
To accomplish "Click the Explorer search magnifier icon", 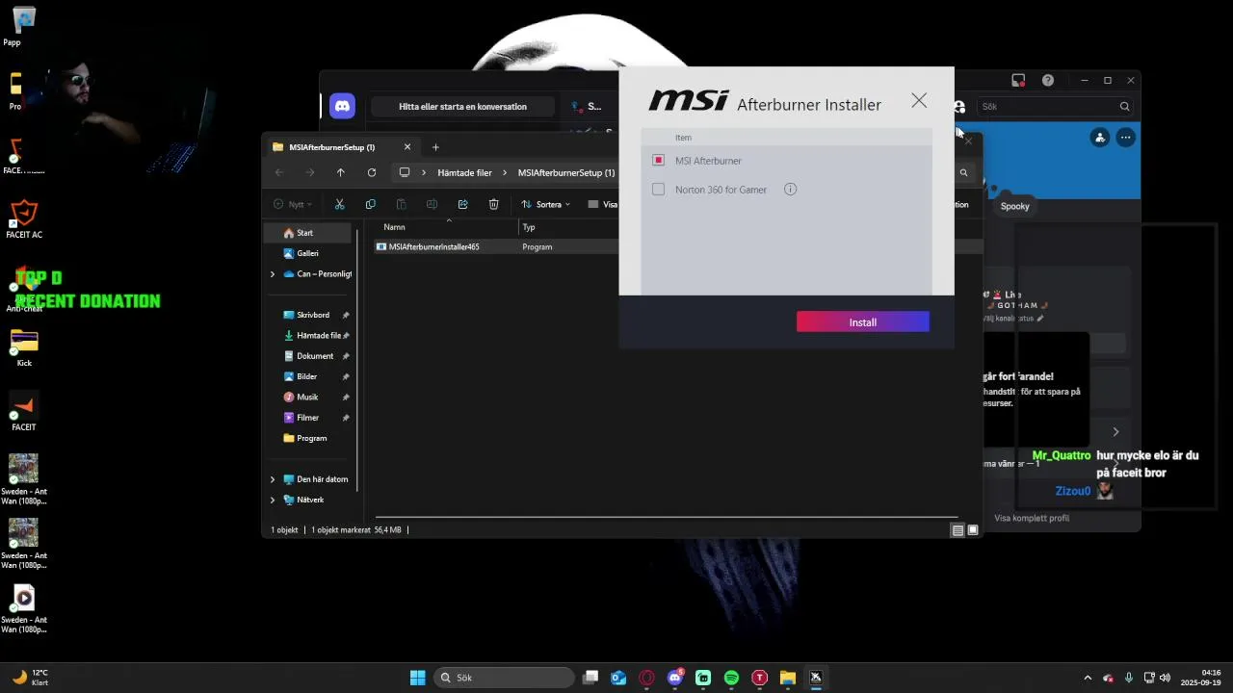I will click(963, 173).
